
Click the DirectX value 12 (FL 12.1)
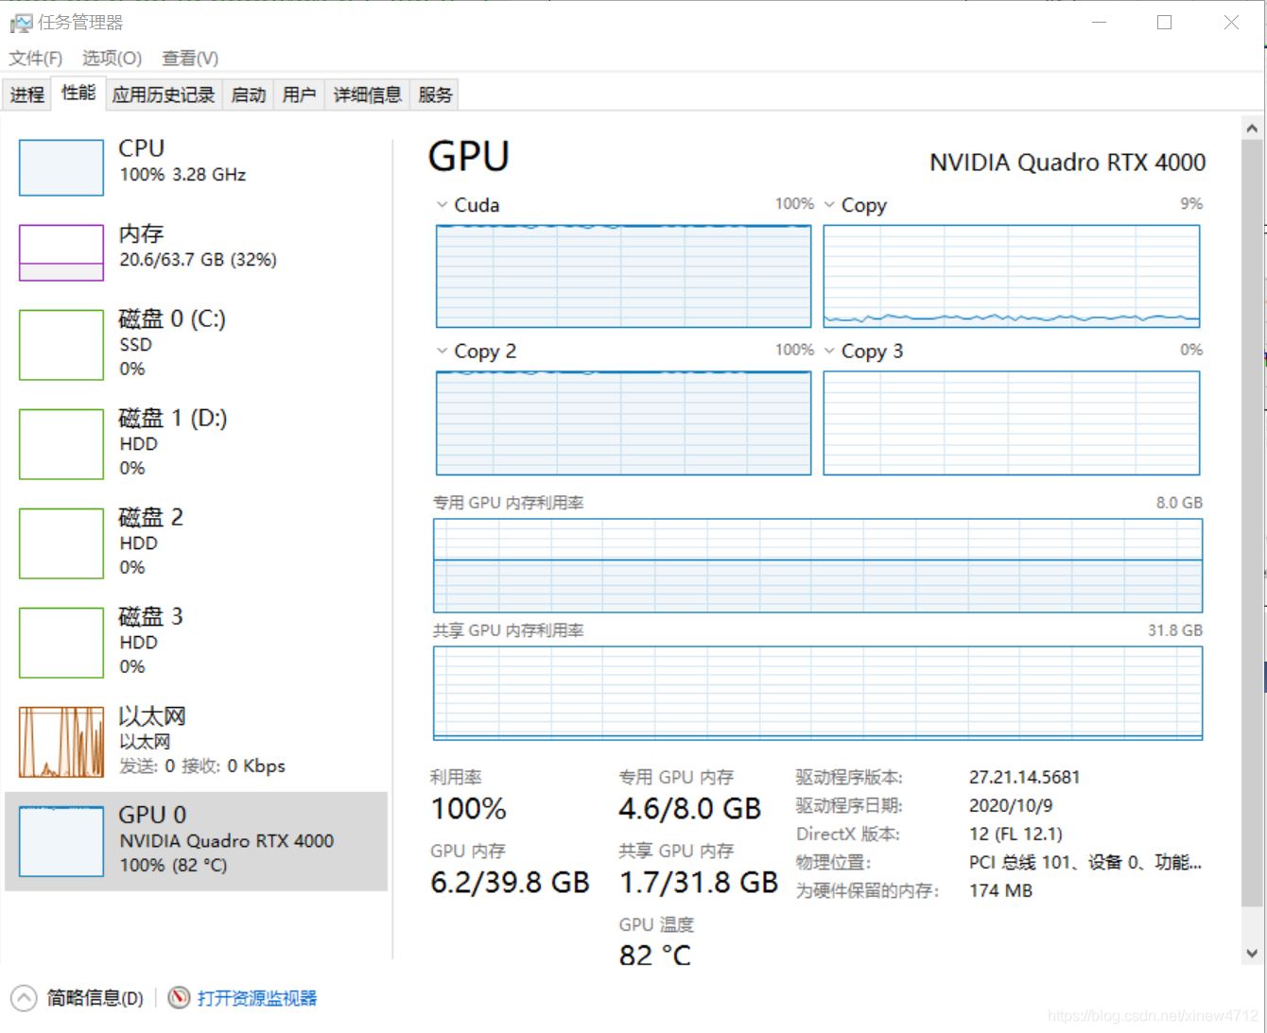pyautogui.click(x=1015, y=835)
